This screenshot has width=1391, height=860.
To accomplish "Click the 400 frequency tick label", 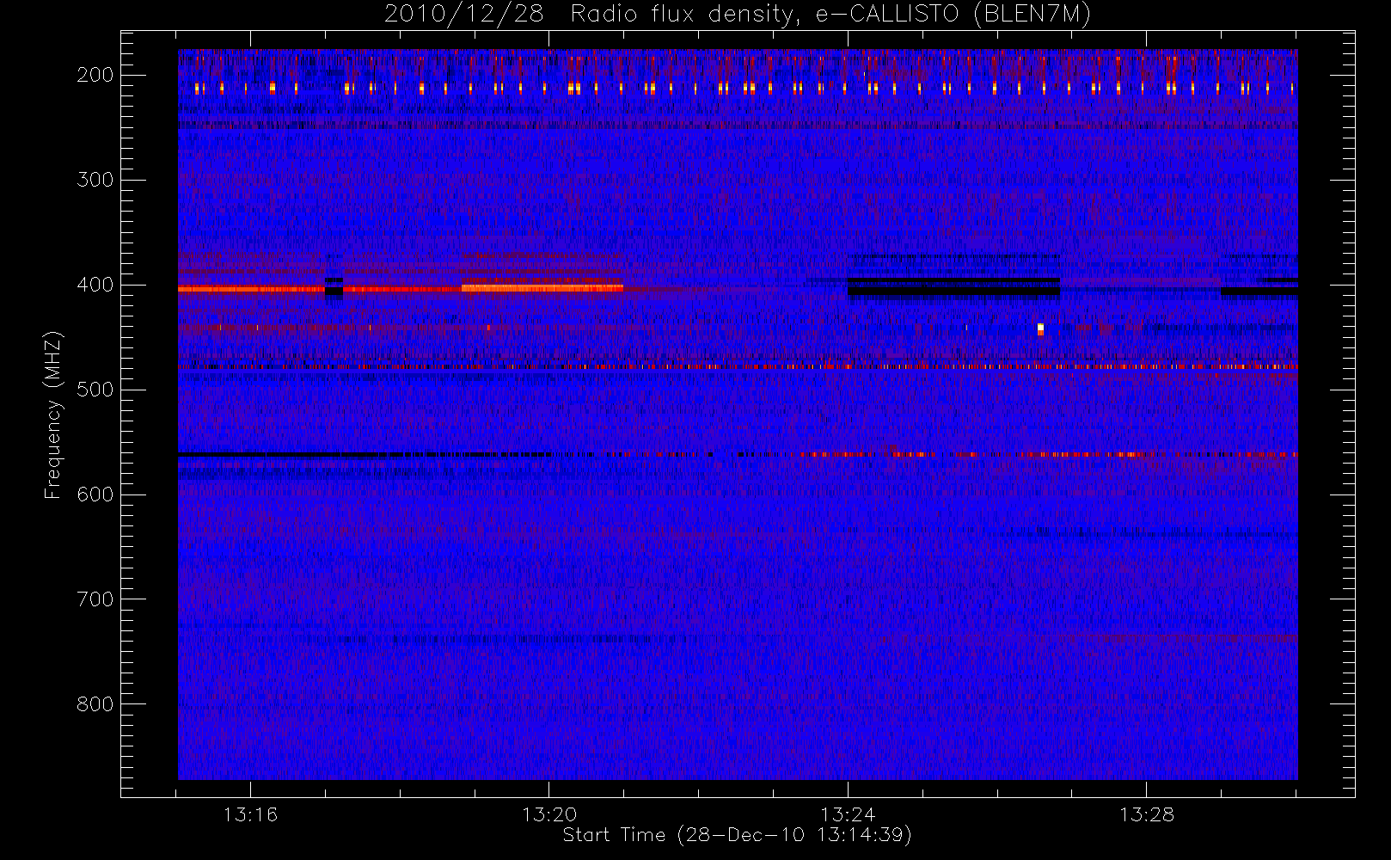I will click(x=95, y=285).
